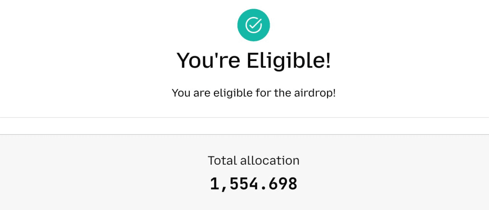The width and height of the screenshot is (489, 210).
Task: Click the top border of the gray allocation panel
Action: (x=244, y=135)
